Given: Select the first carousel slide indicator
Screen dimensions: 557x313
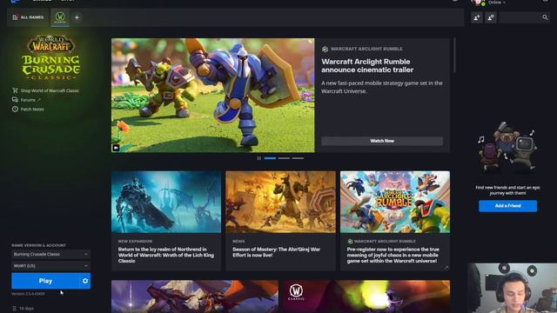Looking at the screenshot, I should [x=270, y=158].
